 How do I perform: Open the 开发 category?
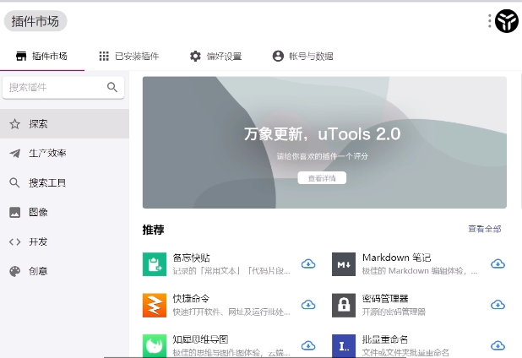[x=64, y=241]
